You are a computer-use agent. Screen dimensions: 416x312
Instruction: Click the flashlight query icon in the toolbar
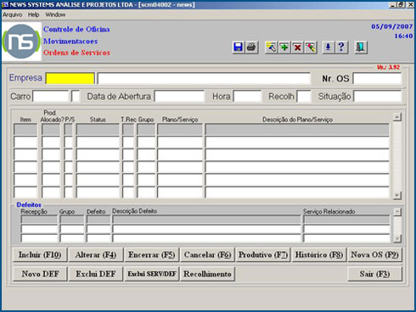(271, 47)
